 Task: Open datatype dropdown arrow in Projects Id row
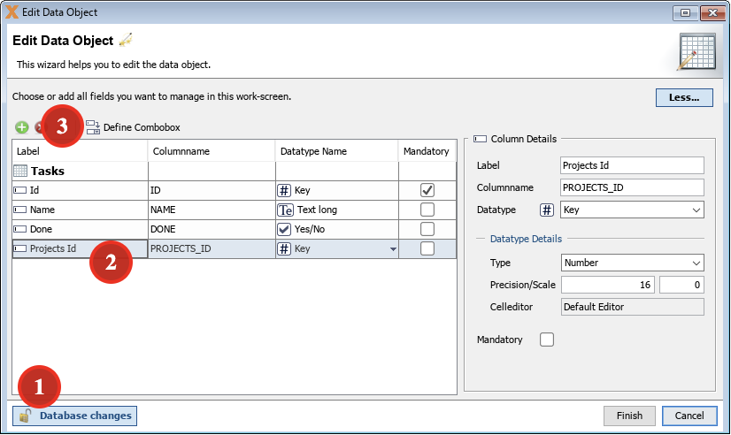pos(393,249)
